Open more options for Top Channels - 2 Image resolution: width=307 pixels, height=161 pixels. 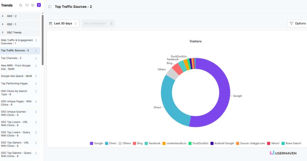36,58
